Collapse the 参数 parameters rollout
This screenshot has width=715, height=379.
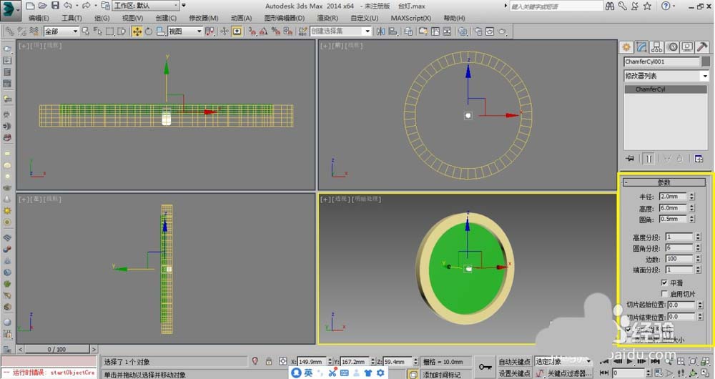tap(664, 182)
